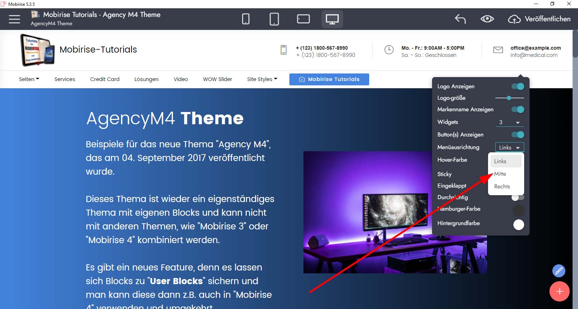Open the WOW Slider menu item
This screenshot has width=578, height=309.
(217, 79)
